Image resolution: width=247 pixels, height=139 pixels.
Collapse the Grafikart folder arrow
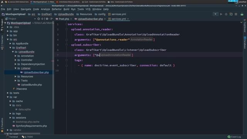pyautogui.click(x=10, y=47)
